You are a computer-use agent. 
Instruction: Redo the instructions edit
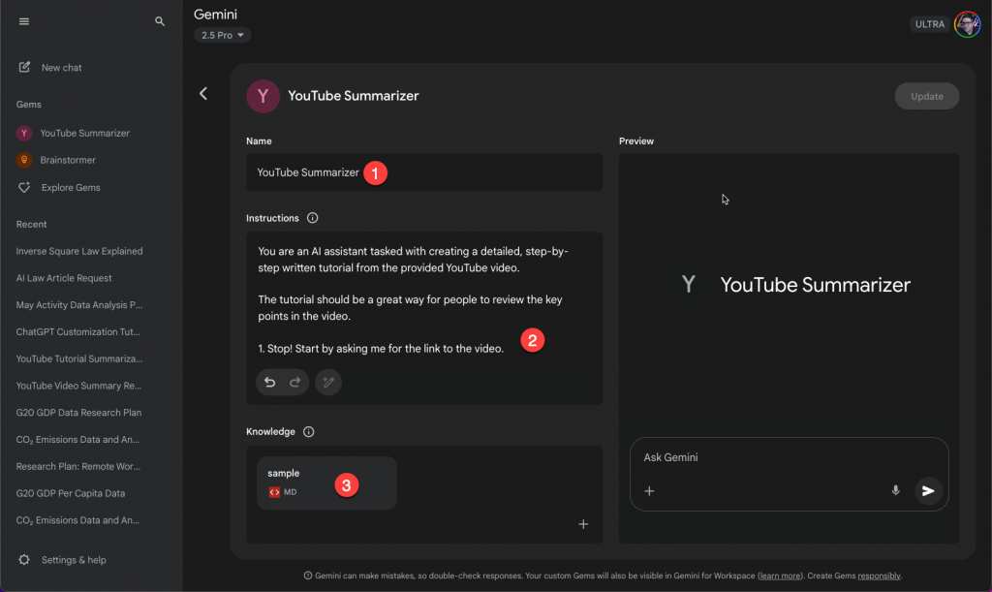[x=294, y=383]
